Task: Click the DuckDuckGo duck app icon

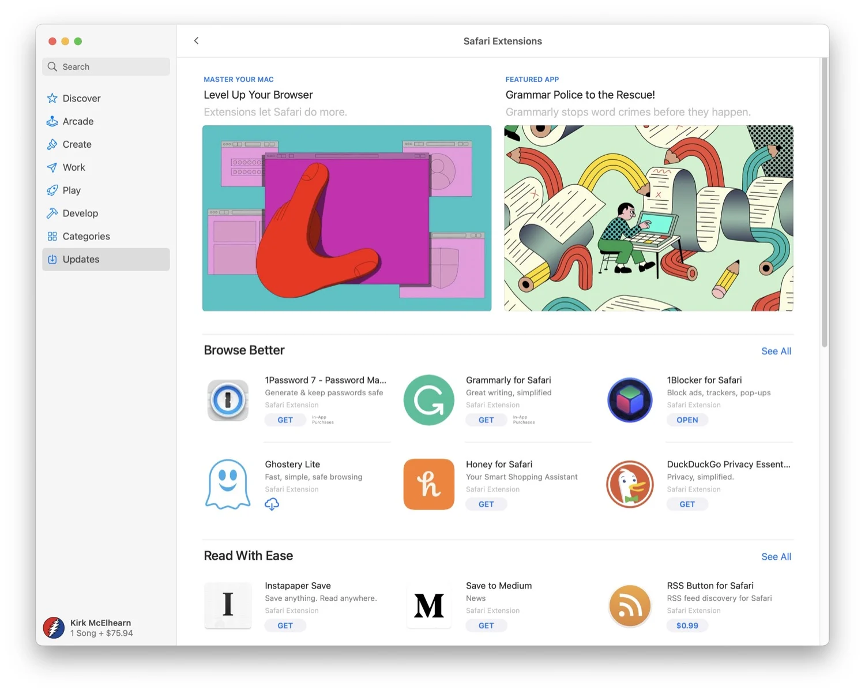Action: 630,484
